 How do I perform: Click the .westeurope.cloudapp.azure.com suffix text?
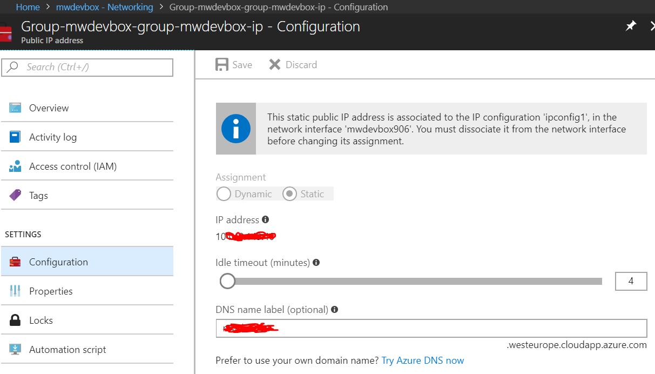click(577, 345)
